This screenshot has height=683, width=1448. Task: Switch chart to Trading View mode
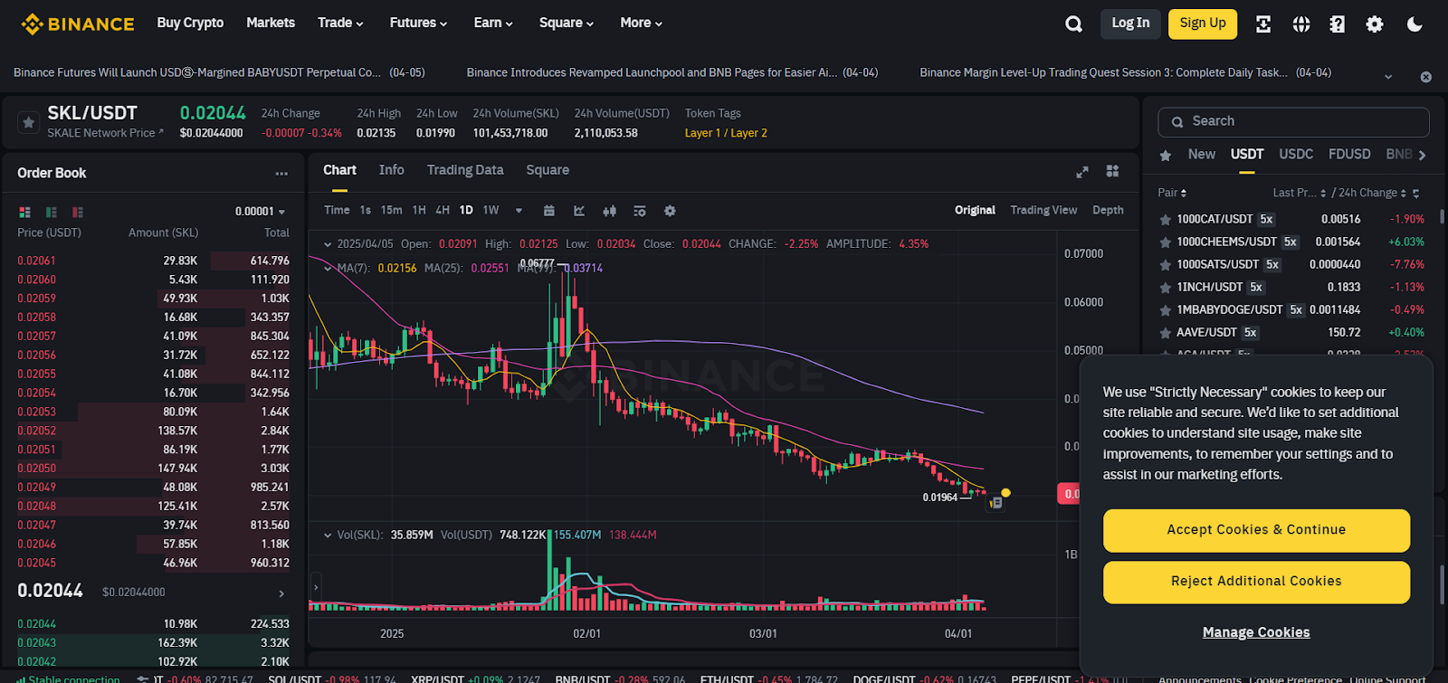pos(1043,210)
